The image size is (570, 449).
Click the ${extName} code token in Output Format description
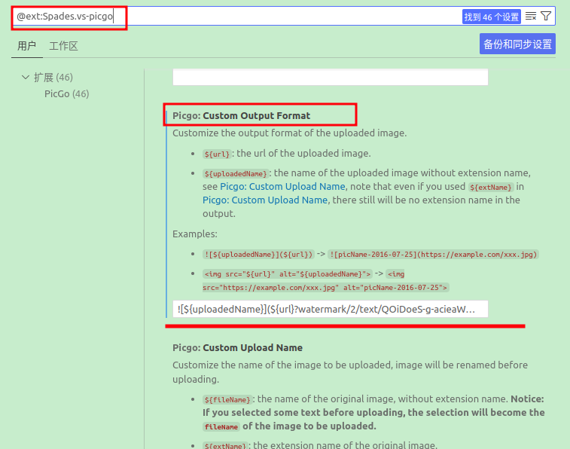pos(491,188)
